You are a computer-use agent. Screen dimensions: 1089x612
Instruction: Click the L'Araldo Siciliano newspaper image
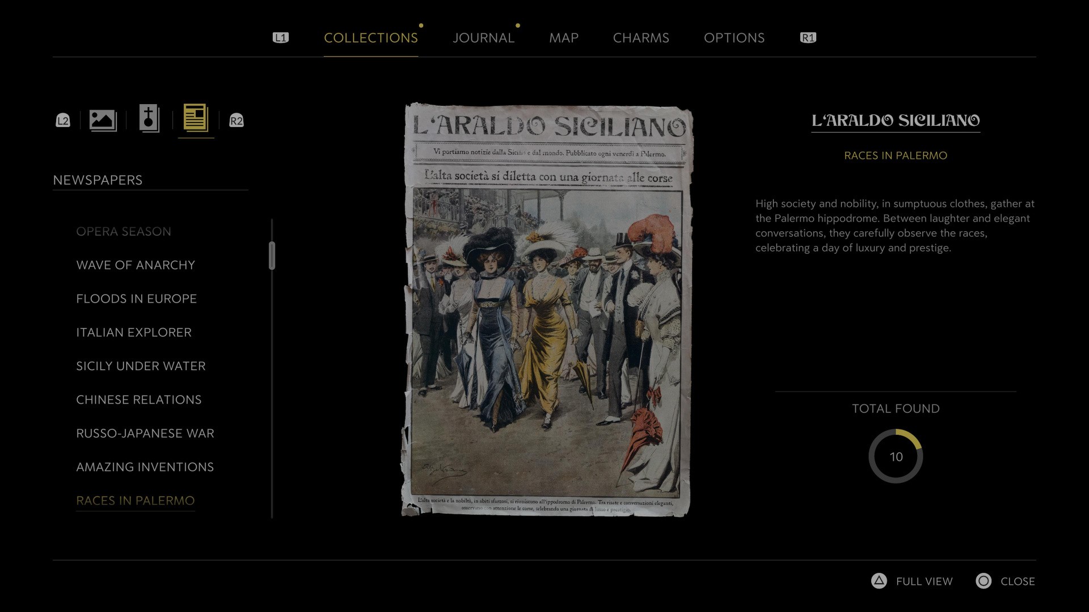click(x=547, y=309)
